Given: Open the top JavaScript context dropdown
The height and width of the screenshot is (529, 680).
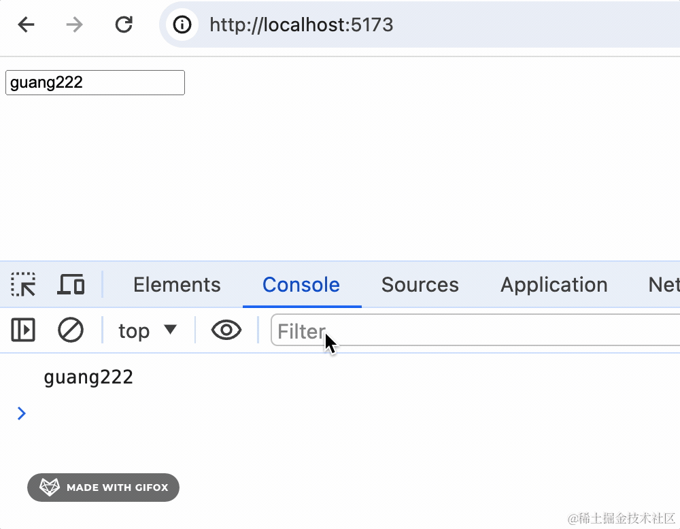Looking at the screenshot, I should pyautogui.click(x=147, y=330).
